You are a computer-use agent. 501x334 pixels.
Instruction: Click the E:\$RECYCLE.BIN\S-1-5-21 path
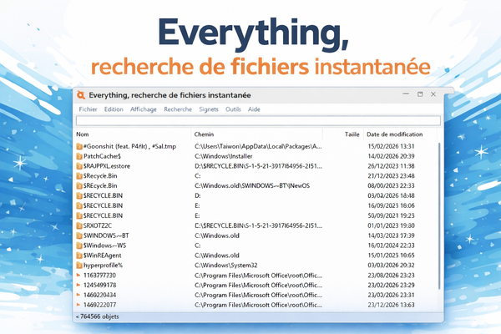258,225
